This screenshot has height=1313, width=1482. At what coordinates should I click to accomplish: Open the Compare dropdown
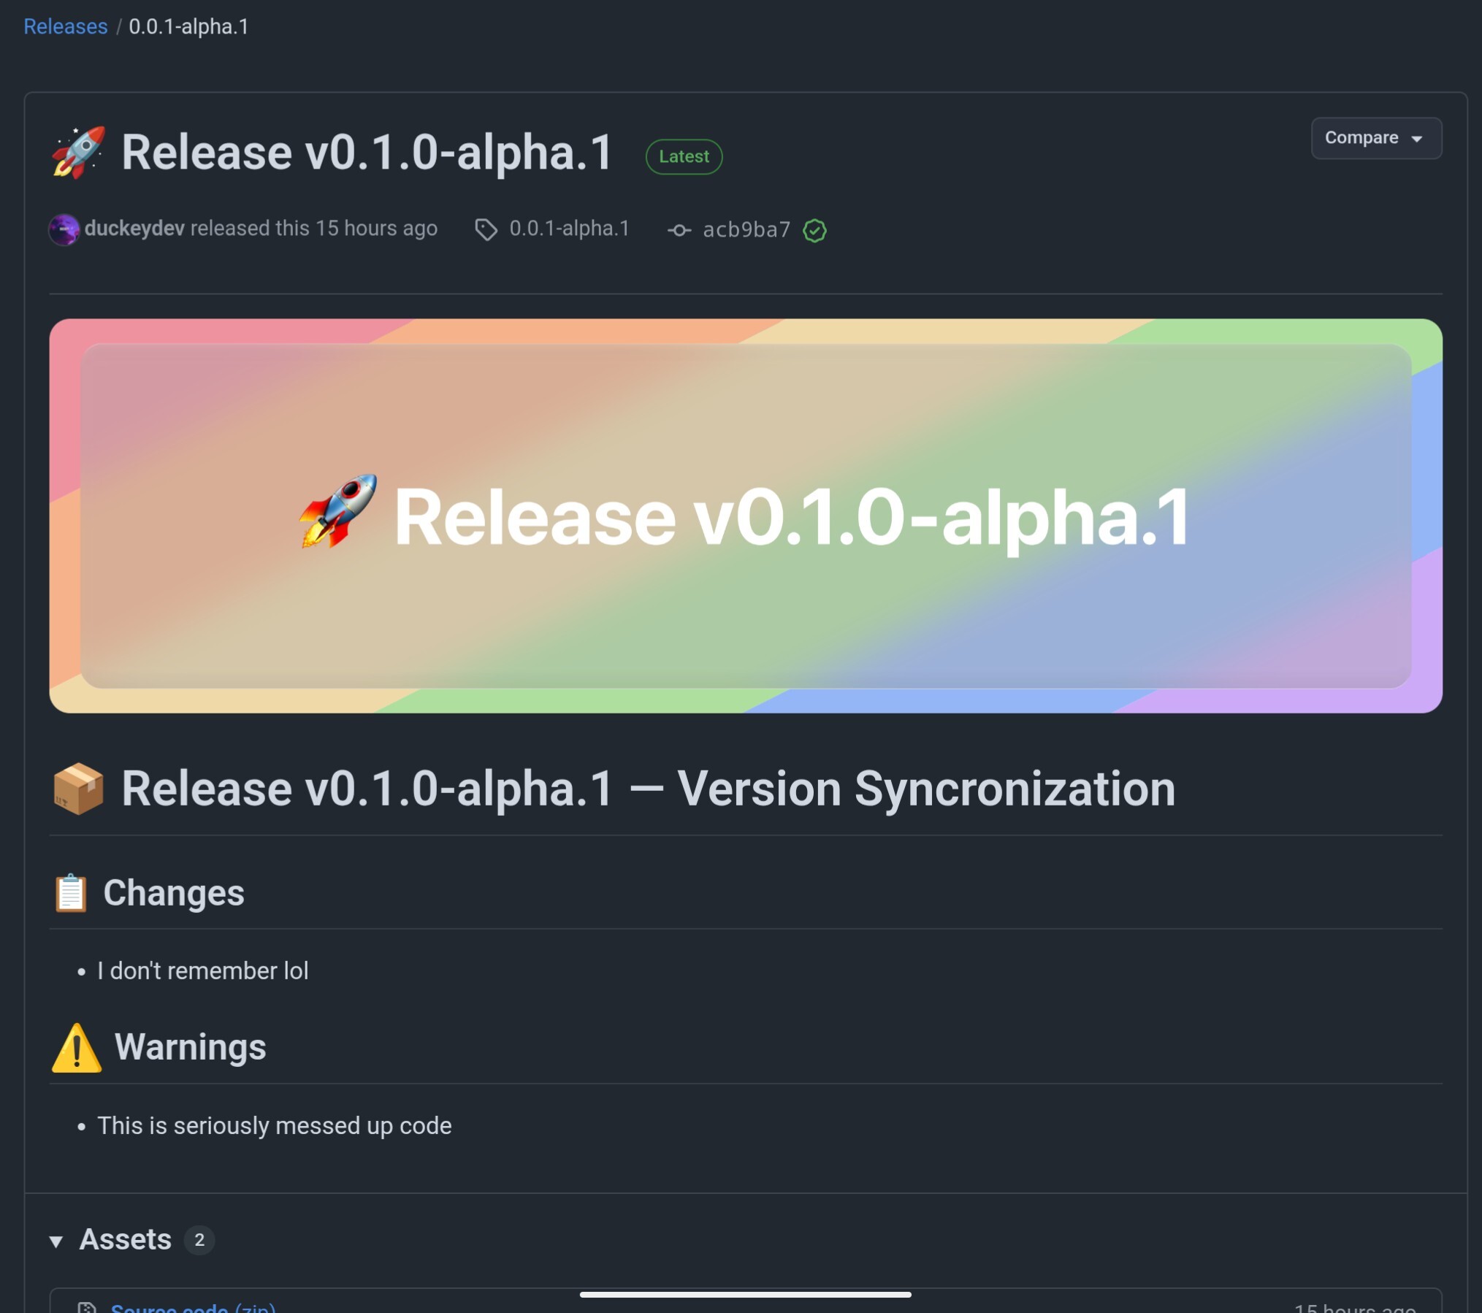click(1361, 138)
